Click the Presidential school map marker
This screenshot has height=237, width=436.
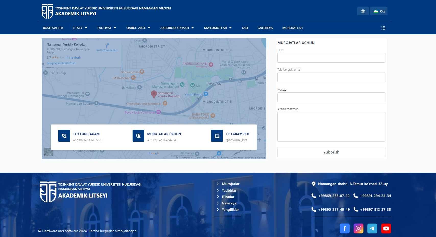[x=88, y=94]
